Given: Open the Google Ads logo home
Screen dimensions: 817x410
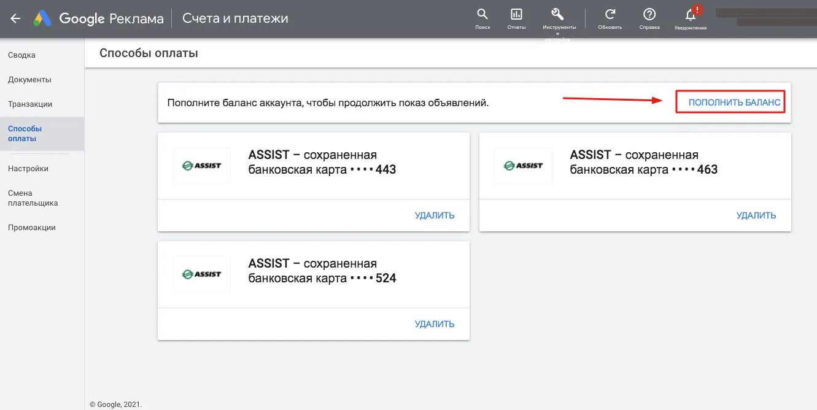Looking at the screenshot, I should coord(99,18).
